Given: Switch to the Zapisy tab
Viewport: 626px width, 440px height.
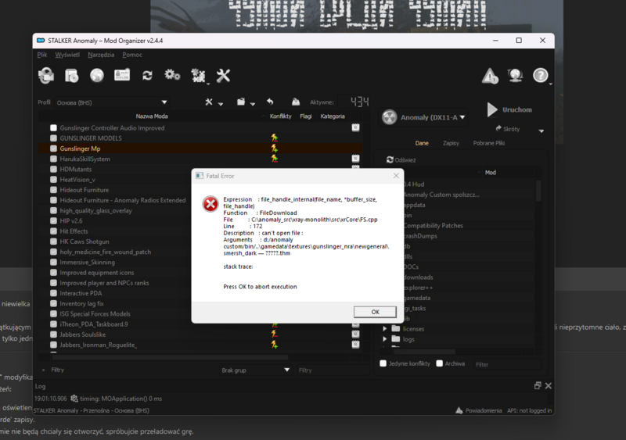Looking at the screenshot, I should [x=451, y=143].
